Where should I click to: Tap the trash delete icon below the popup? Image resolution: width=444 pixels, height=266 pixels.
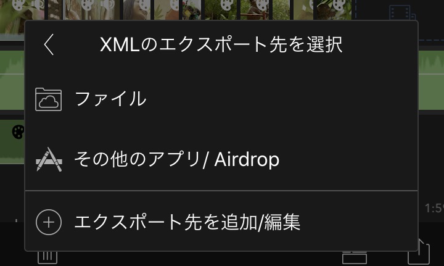pyautogui.click(x=47, y=257)
